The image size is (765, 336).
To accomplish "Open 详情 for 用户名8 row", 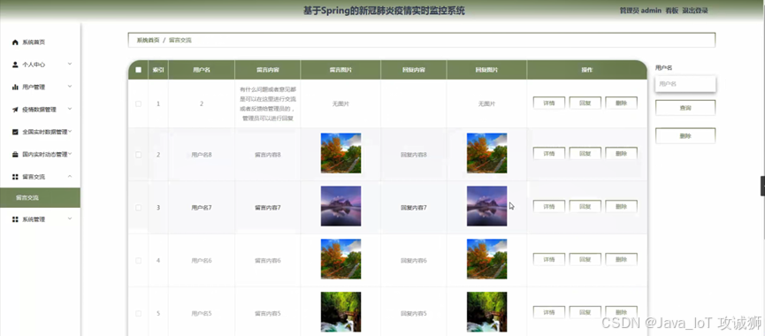I will 549,154.
